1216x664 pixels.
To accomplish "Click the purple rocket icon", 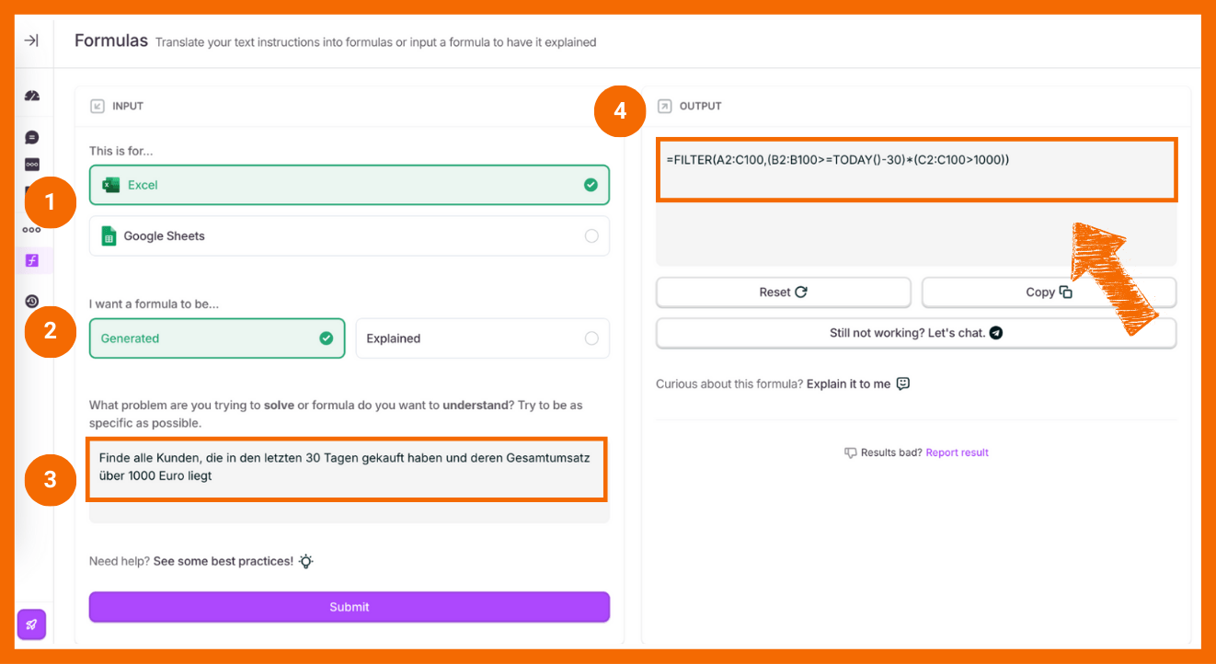I will click(31, 624).
